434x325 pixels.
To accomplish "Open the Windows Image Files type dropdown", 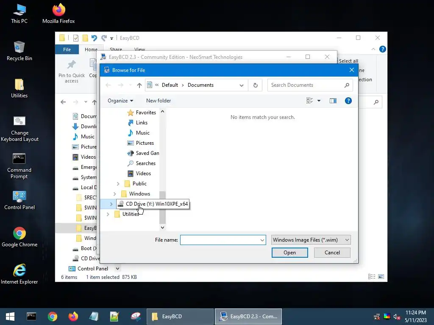I will pyautogui.click(x=311, y=240).
